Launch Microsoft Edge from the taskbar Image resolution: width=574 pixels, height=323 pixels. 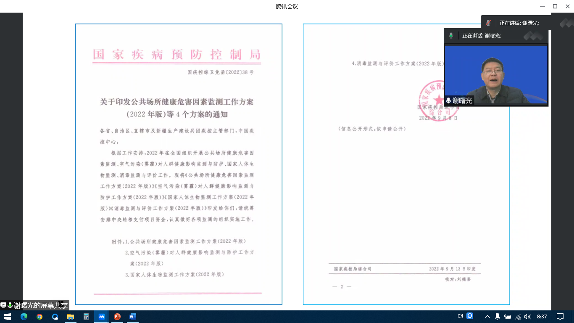[24, 317]
